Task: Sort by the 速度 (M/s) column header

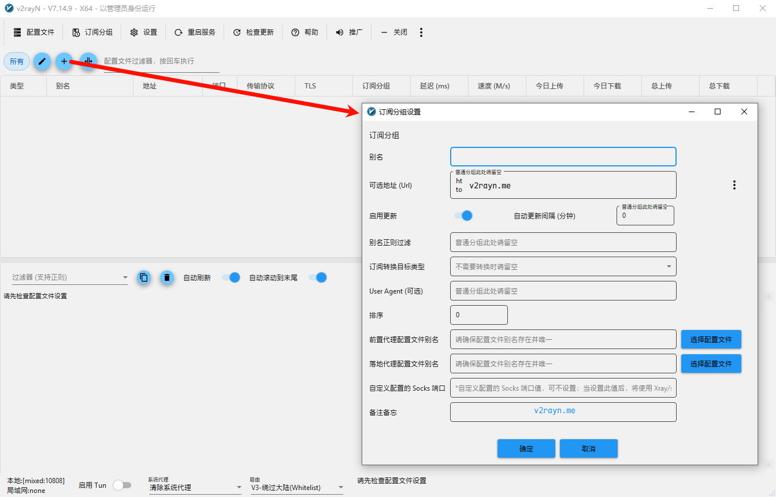Action: 497,86
